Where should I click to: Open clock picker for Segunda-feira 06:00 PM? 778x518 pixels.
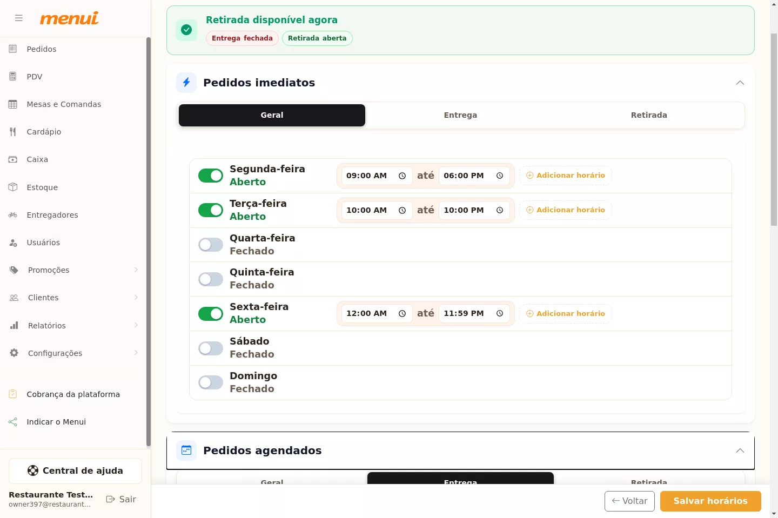coord(500,176)
